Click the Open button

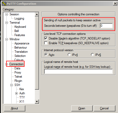click(82, 108)
